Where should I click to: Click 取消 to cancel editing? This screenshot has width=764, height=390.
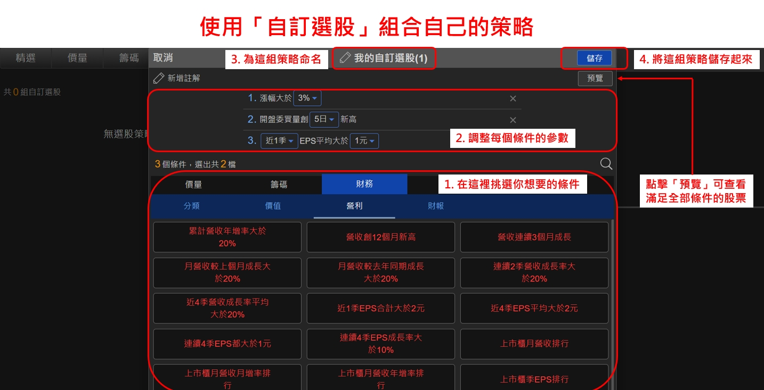pyautogui.click(x=163, y=57)
